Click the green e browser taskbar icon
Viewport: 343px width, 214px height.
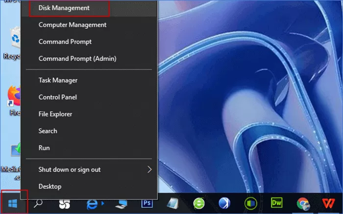(x=199, y=204)
